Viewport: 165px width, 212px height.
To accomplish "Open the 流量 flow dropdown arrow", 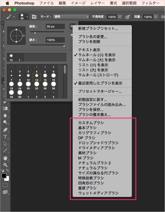I will [156, 17].
